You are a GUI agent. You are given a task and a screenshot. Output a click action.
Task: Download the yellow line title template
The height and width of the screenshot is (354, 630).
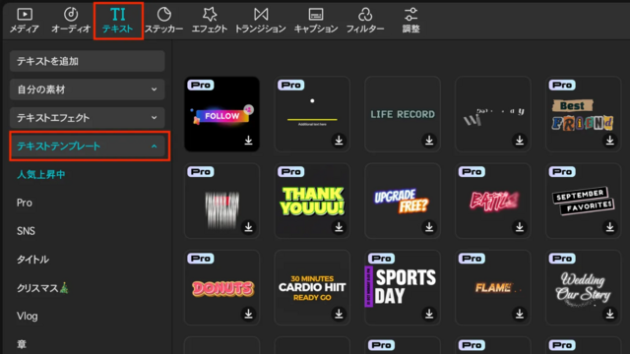(x=339, y=140)
